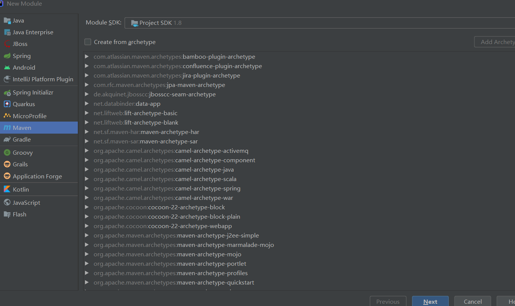Select camel-archetype-component row
515x306 pixels.
299,160
